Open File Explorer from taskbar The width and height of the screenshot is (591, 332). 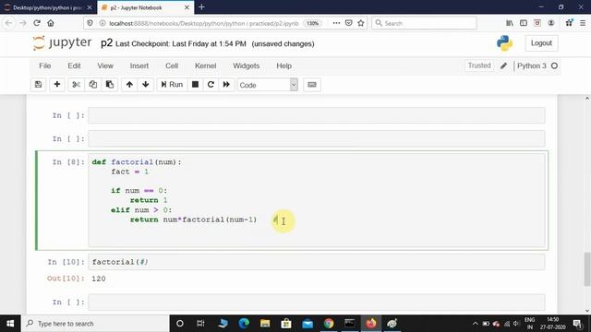pyautogui.click(x=265, y=324)
